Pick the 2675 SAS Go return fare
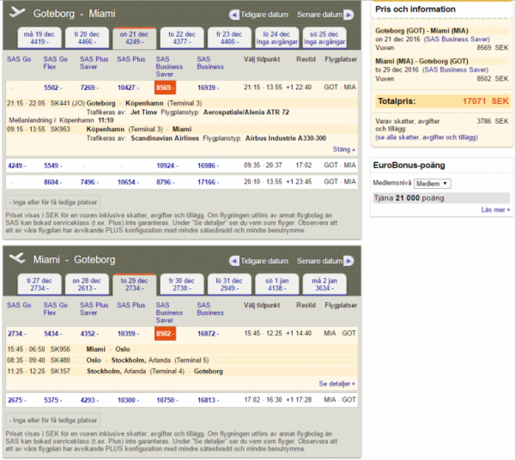Screen dimensions: 515x460 click(17, 400)
